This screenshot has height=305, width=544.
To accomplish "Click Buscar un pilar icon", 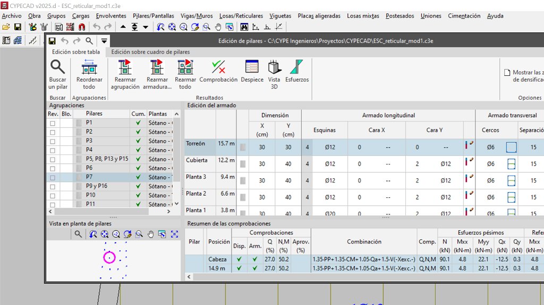I will (x=57, y=75).
